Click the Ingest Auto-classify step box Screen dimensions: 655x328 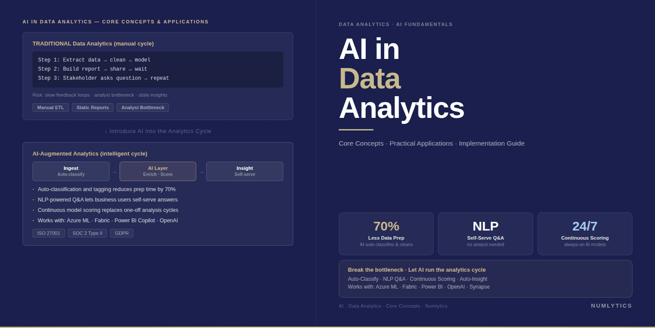71,171
